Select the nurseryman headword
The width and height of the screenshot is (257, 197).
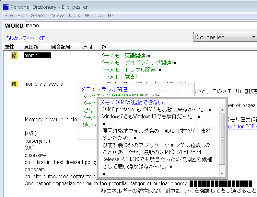pos(37,141)
